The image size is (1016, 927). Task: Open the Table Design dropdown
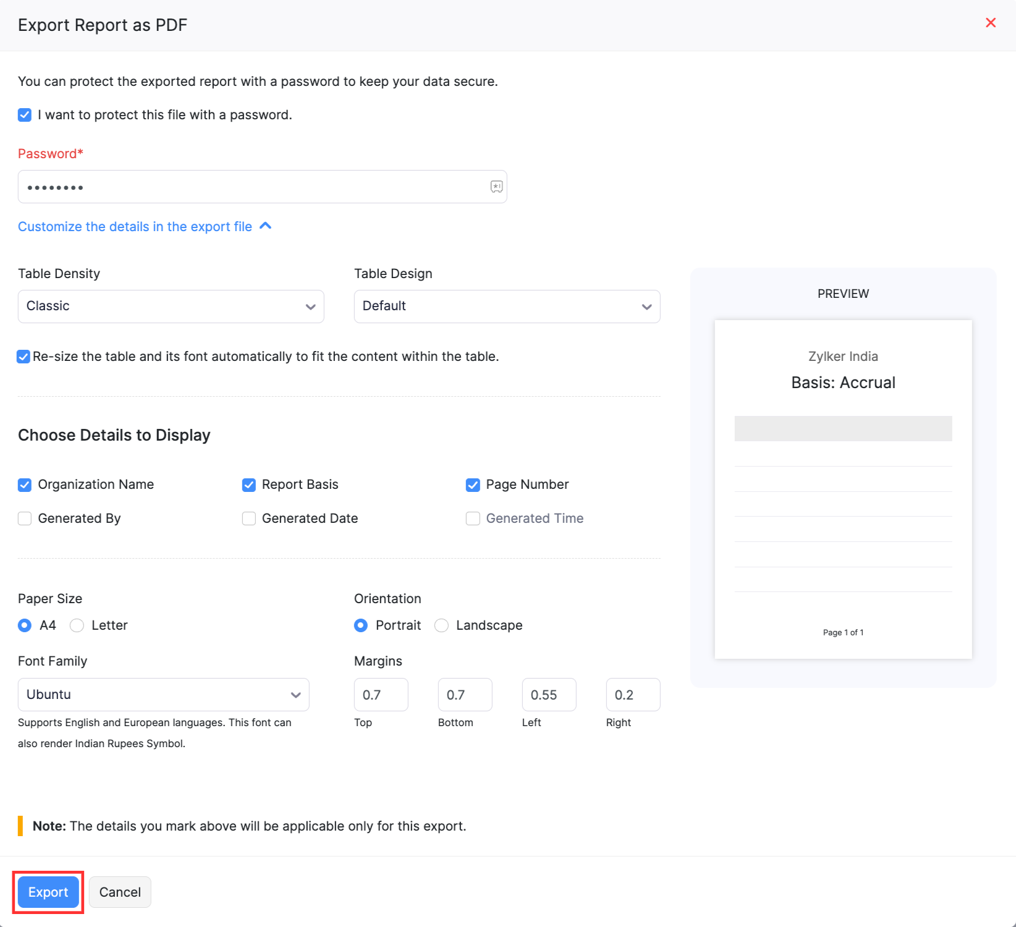click(507, 306)
